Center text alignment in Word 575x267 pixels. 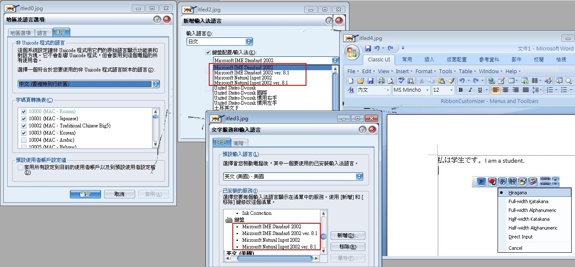point(506,90)
